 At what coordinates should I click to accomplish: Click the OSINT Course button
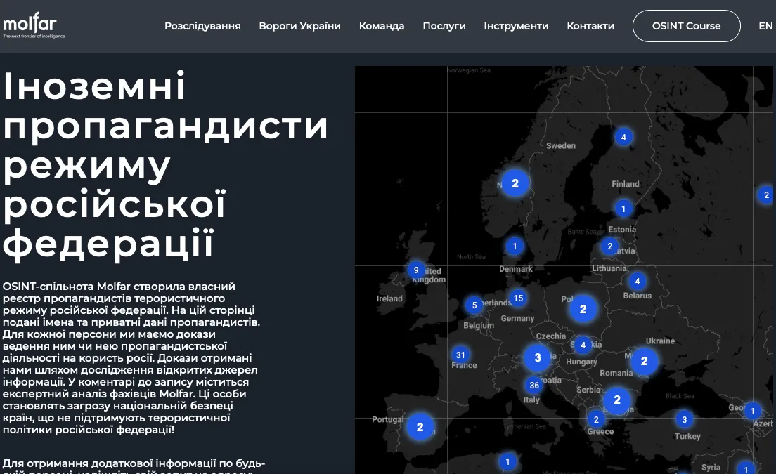tap(686, 26)
